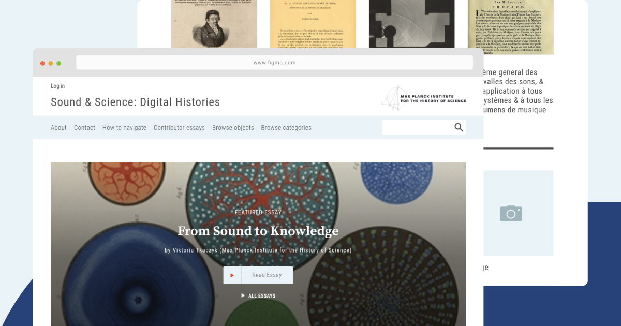Viewport: 621px width, 326px height.
Task: Open Browse categories menu item
Action: pos(286,128)
